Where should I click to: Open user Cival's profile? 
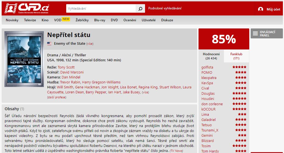205,88
